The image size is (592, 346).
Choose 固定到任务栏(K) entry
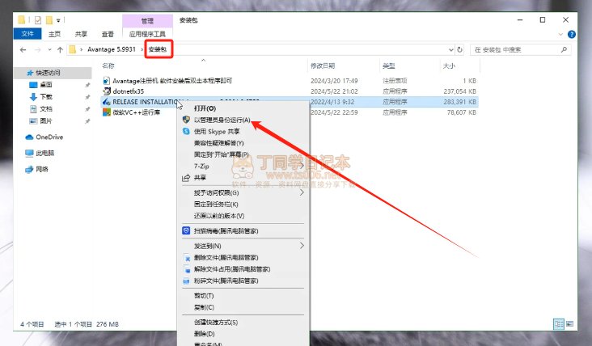[x=216, y=205]
